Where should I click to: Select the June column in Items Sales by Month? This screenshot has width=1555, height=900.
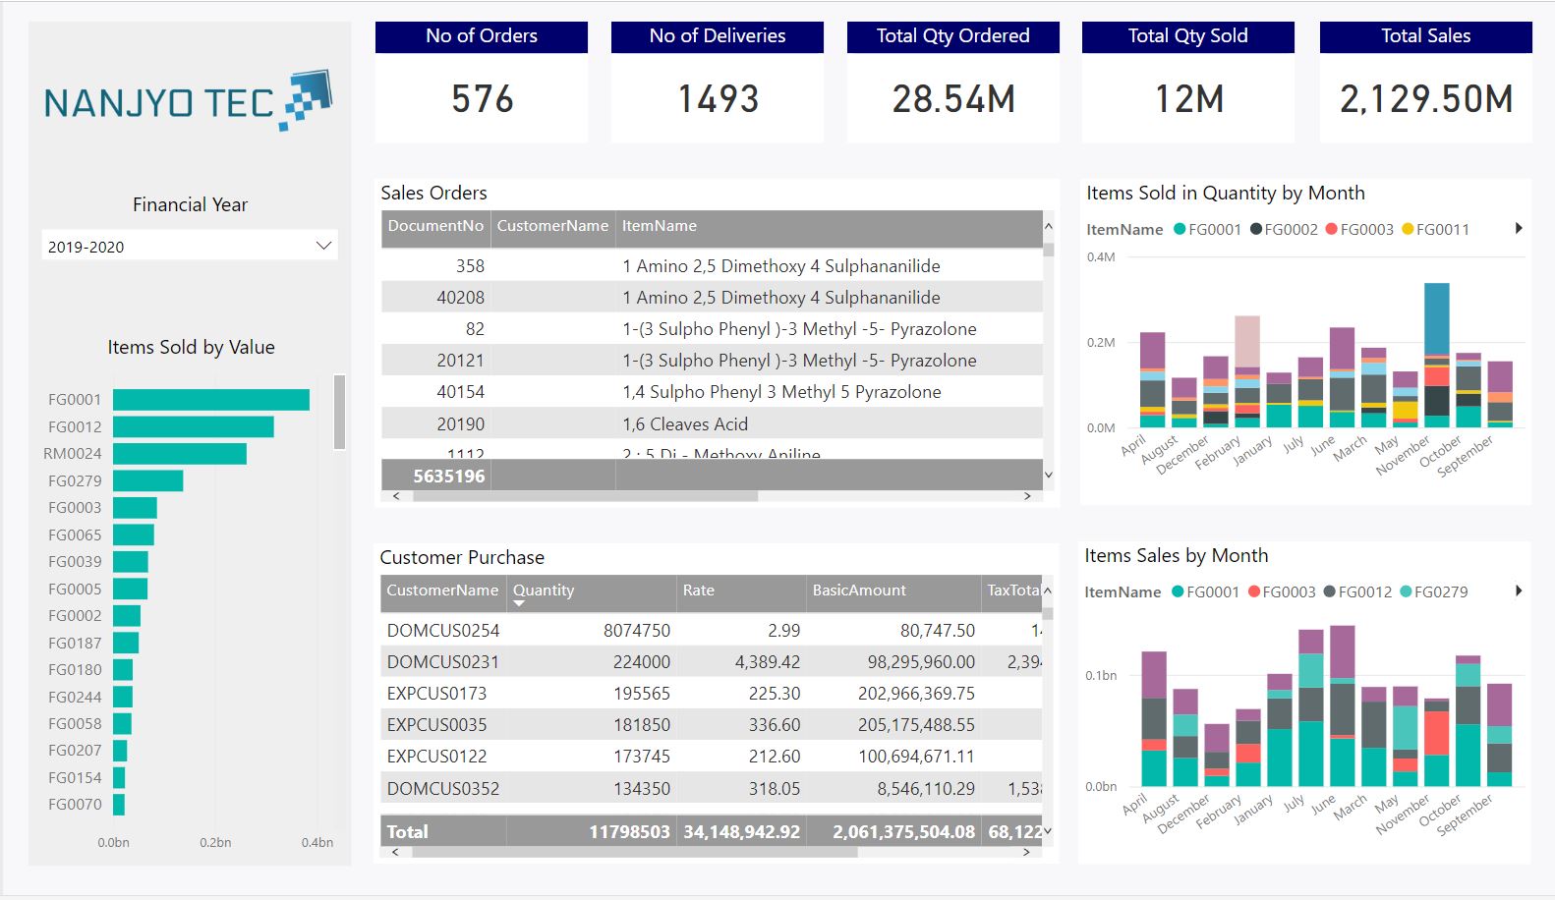pyautogui.click(x=1342, y=705)
